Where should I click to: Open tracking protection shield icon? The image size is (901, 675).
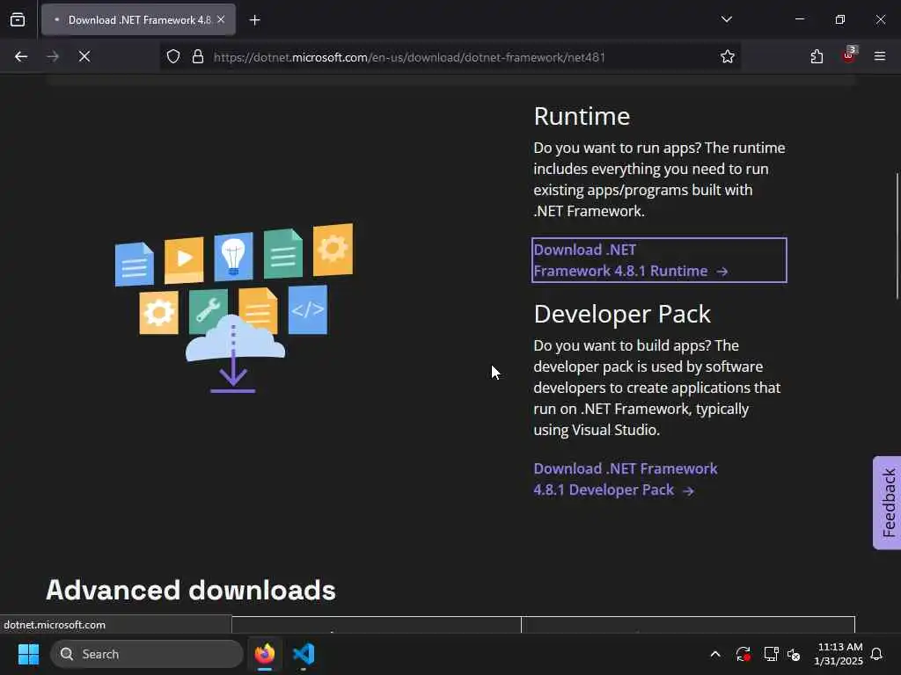(x=173, y=57)
